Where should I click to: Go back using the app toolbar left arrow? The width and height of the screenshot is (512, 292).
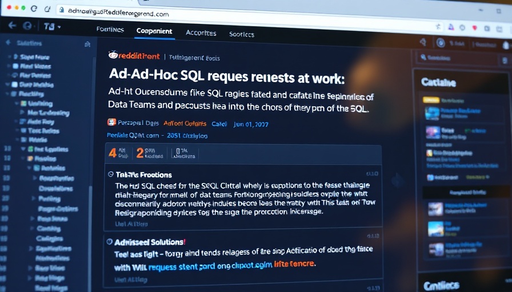point(12,25)
